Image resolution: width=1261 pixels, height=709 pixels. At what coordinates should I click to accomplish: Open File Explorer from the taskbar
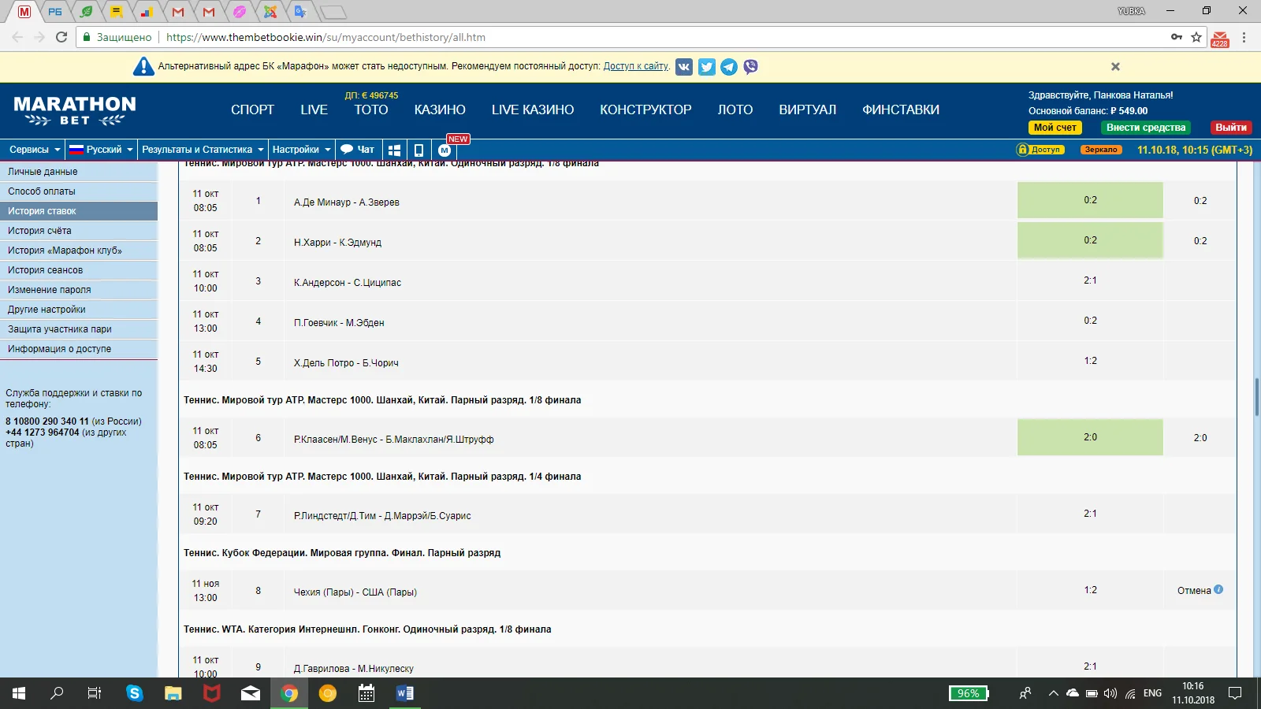click(x=173, y=693)
